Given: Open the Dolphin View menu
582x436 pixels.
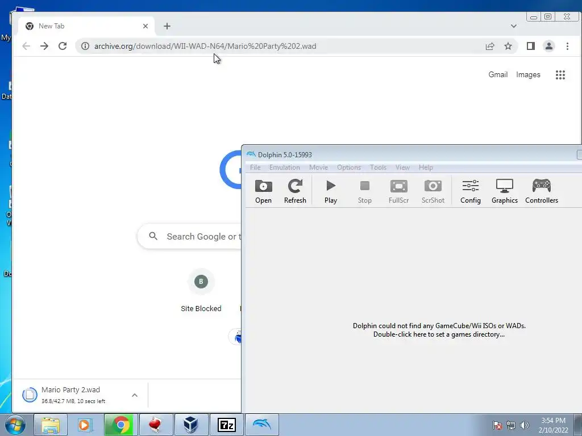Looking at the screenshot, I should [402, 167].
